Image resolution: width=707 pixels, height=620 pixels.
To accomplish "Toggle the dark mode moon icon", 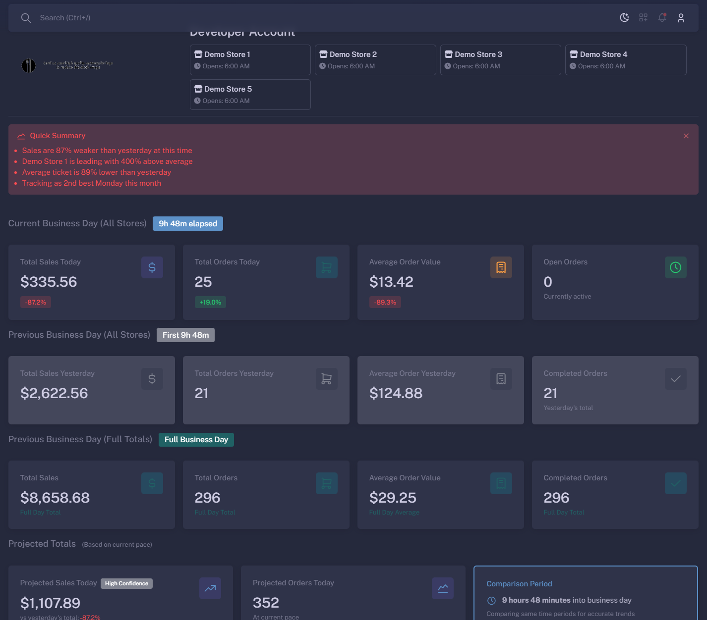I will 624,18.
